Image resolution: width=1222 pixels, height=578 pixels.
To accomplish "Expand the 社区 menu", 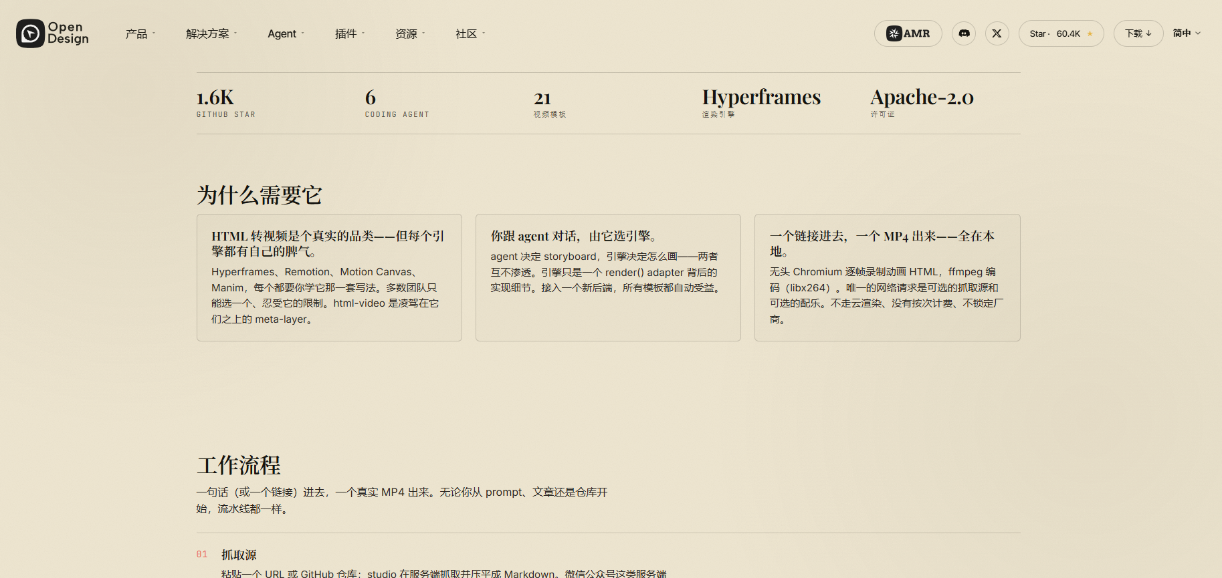I will (x=470, y=33).
